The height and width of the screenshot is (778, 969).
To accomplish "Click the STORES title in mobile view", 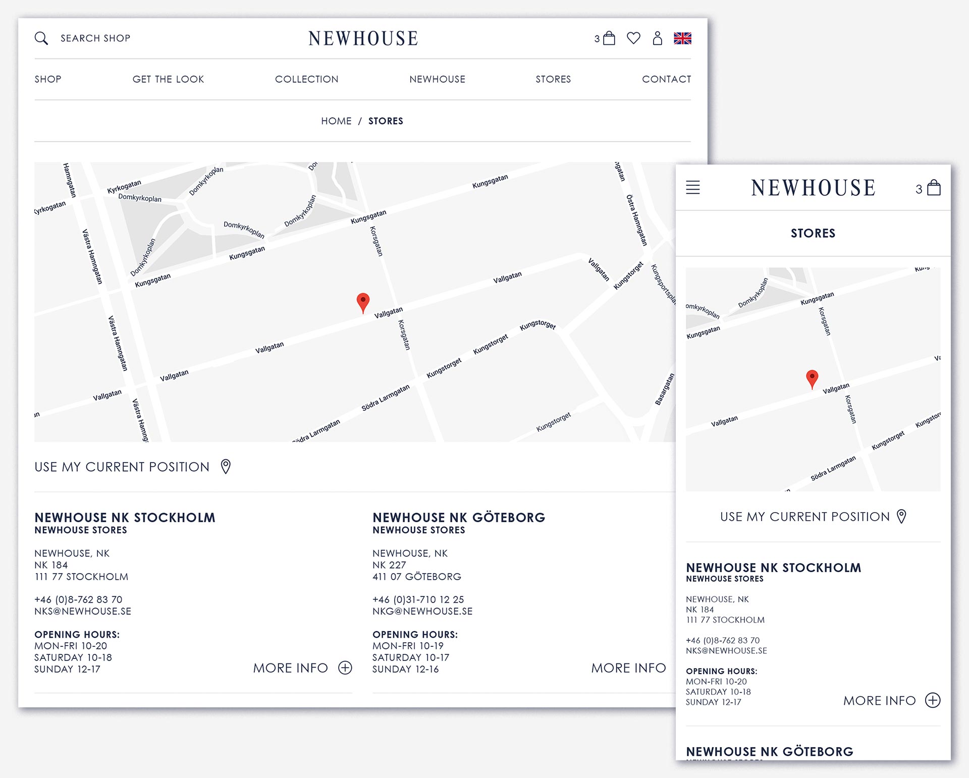I will point(813,233).
